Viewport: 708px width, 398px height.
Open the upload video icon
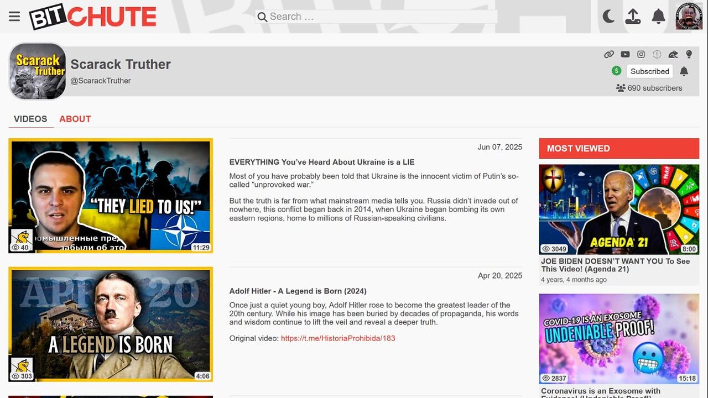point(633,17)
